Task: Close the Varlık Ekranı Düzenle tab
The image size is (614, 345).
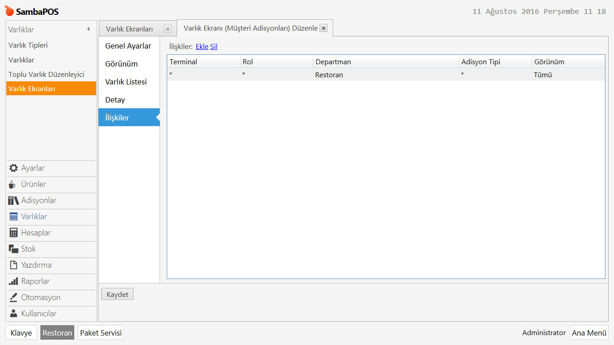Action: pos(324,28)
